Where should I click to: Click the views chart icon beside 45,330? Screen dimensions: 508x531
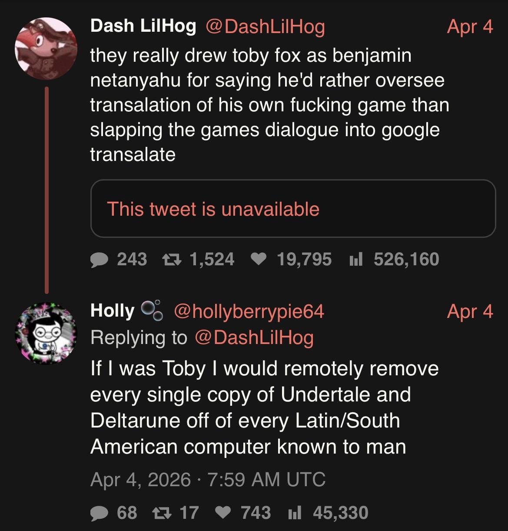pos(295,513)
